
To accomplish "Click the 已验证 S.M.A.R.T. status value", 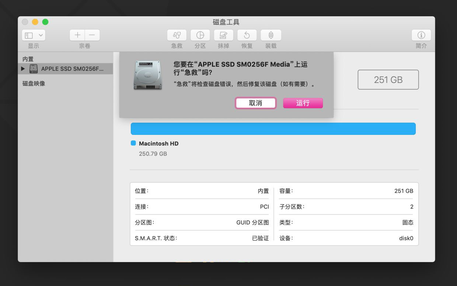I will (x=261, y=238).
